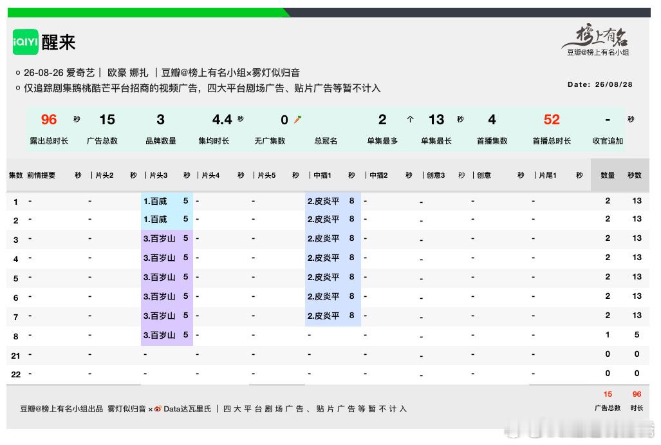Click the 4.4 集均时长 value

[222, 119]
